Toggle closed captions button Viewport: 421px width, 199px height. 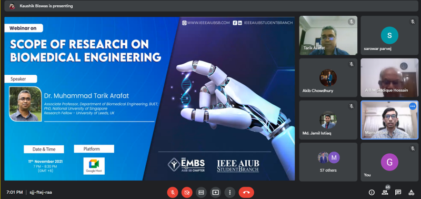click(x=201, y=193)
